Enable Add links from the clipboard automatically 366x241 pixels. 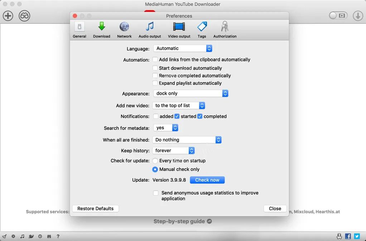[155, 59]
